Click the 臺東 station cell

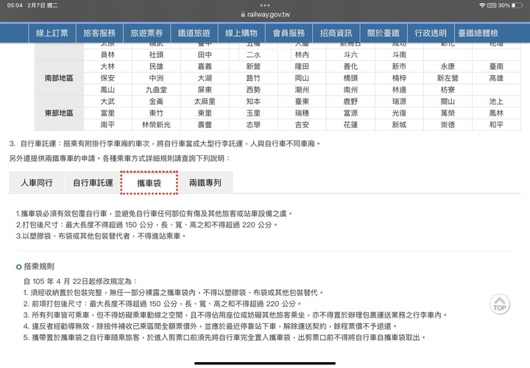tap(302, 102)
